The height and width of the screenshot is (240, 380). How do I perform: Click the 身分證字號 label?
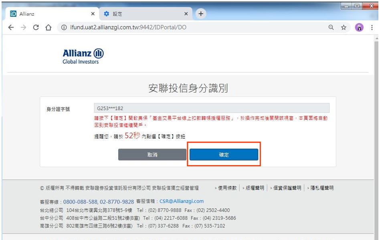pos(58,109)
